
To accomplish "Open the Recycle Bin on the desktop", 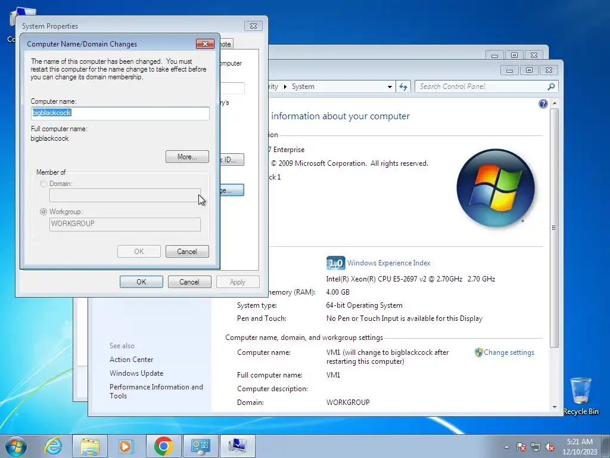I will pos(581,395).
